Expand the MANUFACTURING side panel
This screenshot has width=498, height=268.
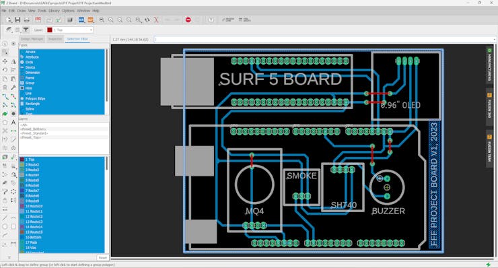[x=489, y=65]
